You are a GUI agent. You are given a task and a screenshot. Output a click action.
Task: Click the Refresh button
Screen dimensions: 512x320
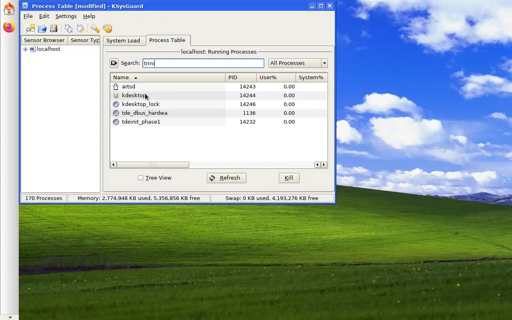point(226,178)
